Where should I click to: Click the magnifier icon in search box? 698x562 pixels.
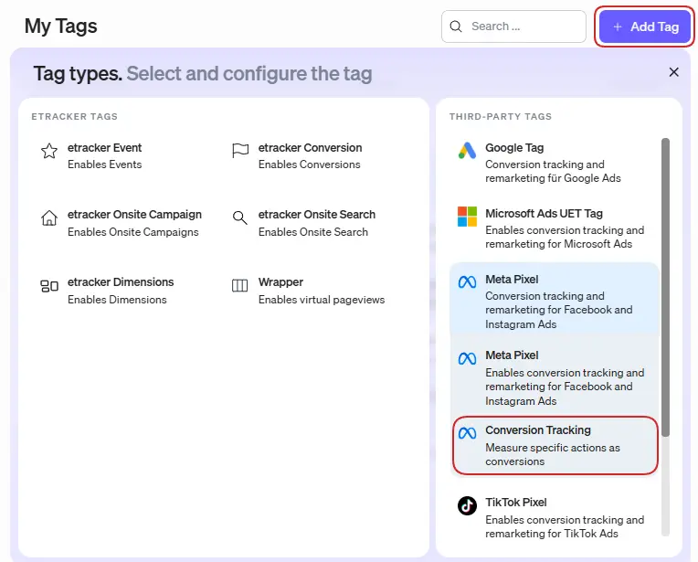click(456, 27)
